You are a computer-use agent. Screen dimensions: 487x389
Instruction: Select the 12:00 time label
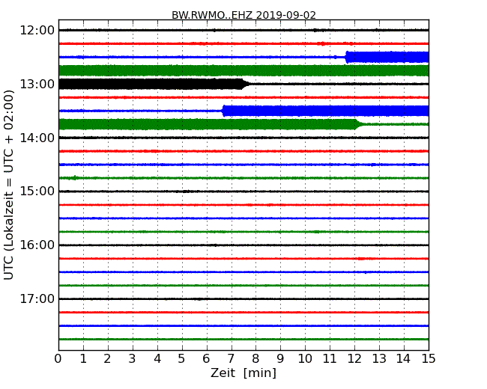37,31
